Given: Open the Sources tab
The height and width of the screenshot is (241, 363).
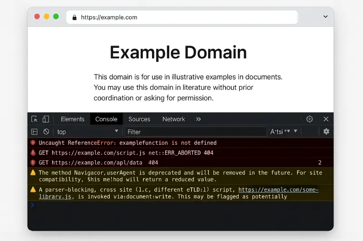Looking at the screenshot, I should [x=139, y=119].
